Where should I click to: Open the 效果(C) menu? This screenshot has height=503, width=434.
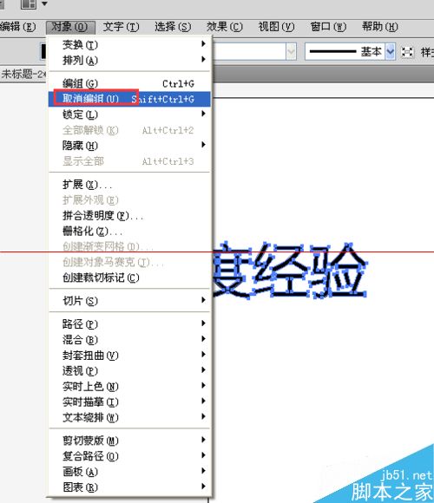[225, 27]
